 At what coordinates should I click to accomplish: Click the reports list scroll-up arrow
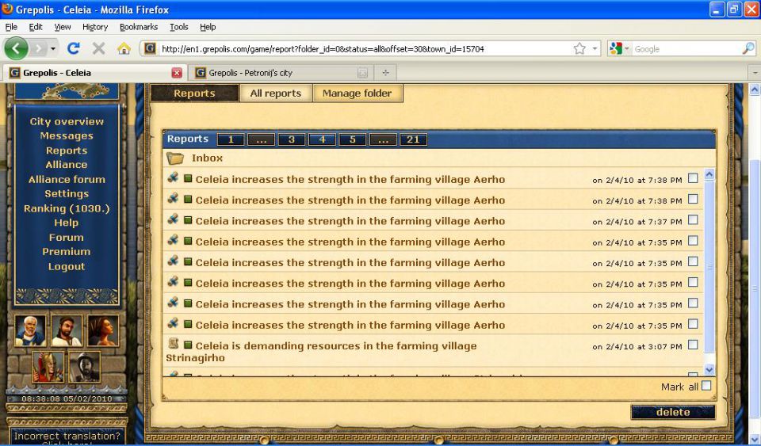click(x=709, y=174)
